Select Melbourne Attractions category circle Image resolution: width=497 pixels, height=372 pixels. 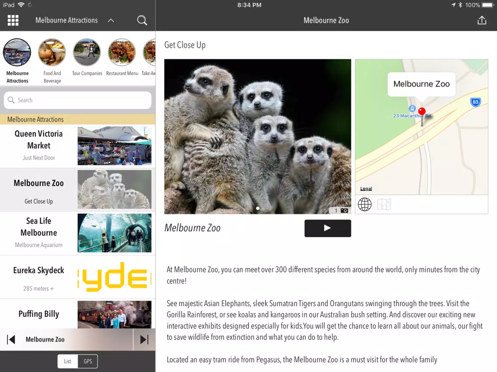(x=17, y=52)
